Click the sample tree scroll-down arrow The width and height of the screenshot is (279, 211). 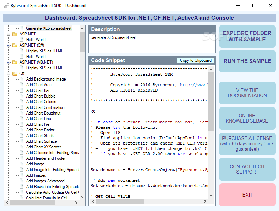82,197
